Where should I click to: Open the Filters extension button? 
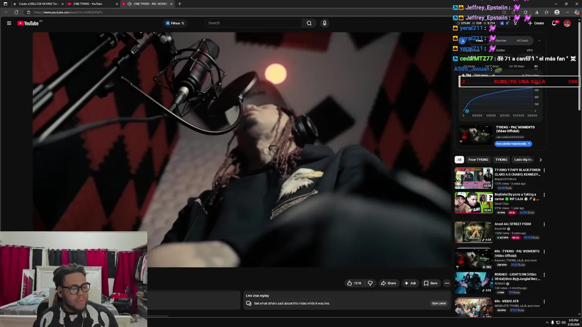[175, 23]
